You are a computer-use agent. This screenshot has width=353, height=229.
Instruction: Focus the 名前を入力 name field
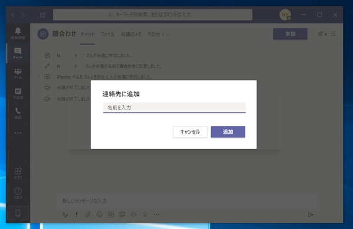click(174, 107)
